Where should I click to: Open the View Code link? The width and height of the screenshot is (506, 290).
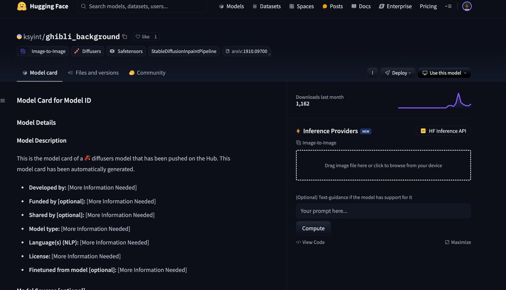click(x=310, y=242)
